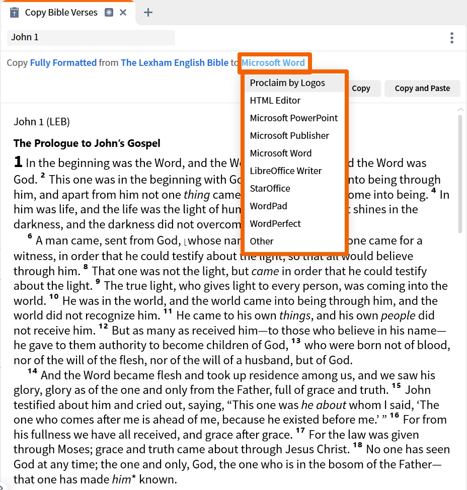Click the asterisk icon on the tab
467x490 pixels.
click(x=109, y=13)
